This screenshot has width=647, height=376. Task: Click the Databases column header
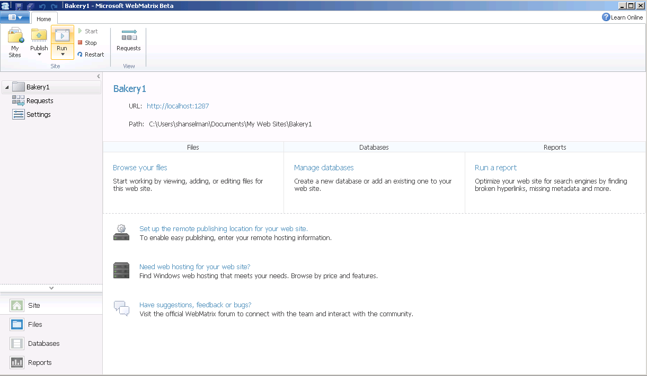pos(374,147)
